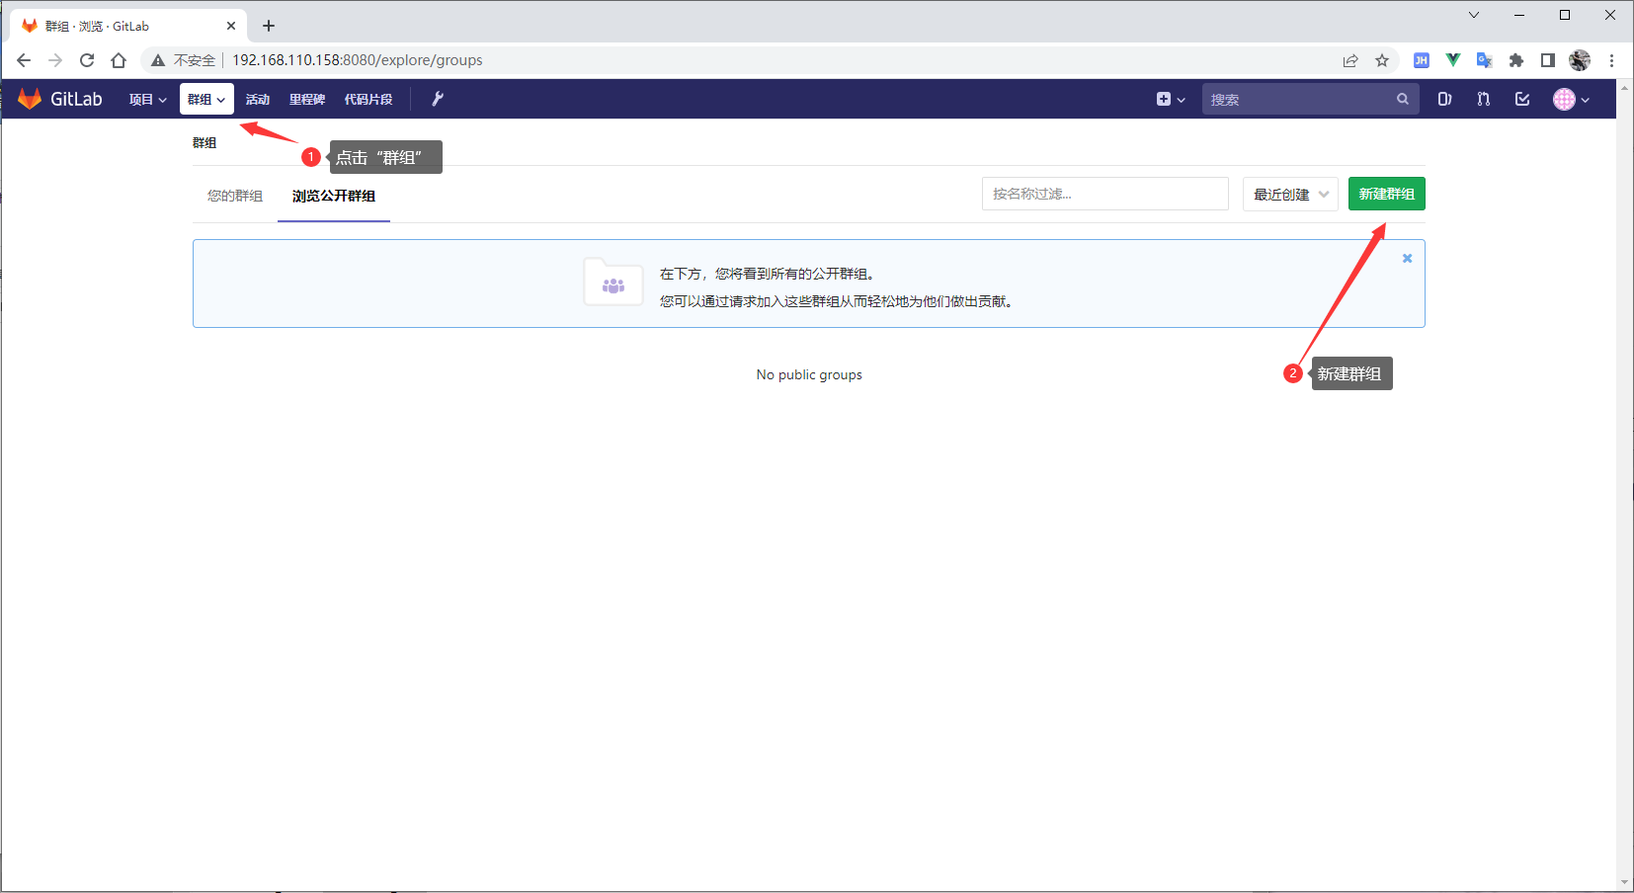Screen dimensions: 1634x893
Task: Bookmark this page with the star icon
Action: pos(1382,60)
